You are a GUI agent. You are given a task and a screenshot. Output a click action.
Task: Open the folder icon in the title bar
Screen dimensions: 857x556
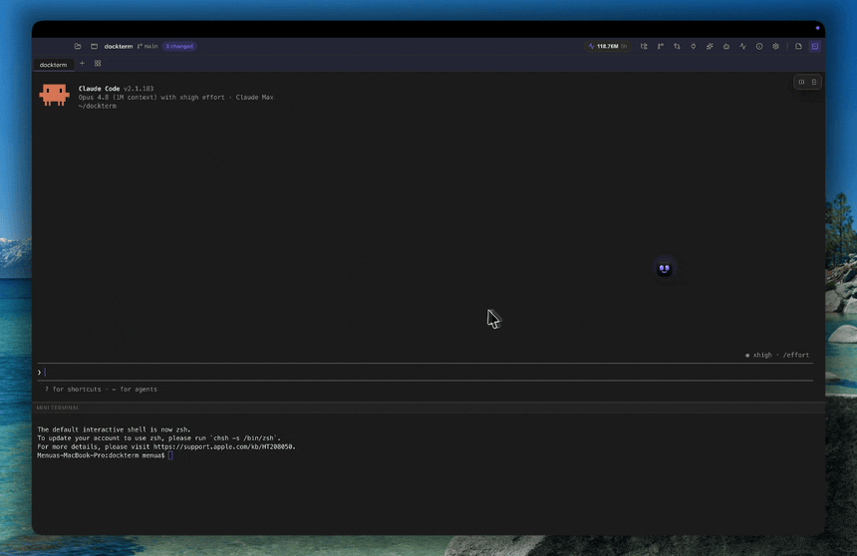(x=78, y=47)
